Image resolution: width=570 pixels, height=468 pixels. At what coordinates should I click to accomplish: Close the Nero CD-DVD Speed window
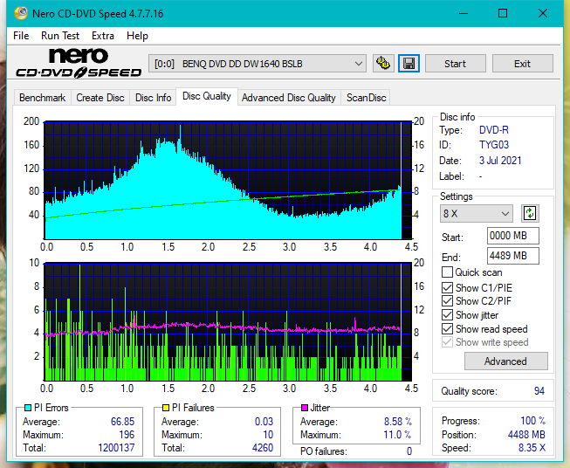[x=543, y=13]
